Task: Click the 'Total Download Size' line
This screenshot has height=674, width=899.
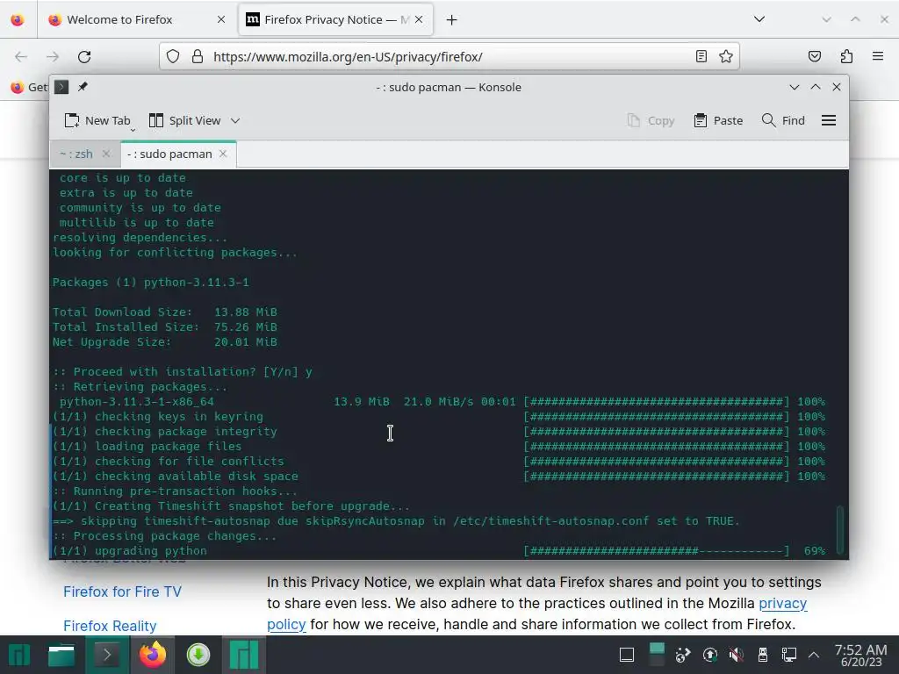Action: pyautogui.click(x=164, y=312)
